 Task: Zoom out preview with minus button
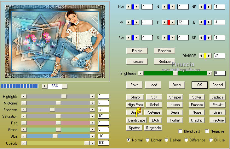[x=65, y=86]
